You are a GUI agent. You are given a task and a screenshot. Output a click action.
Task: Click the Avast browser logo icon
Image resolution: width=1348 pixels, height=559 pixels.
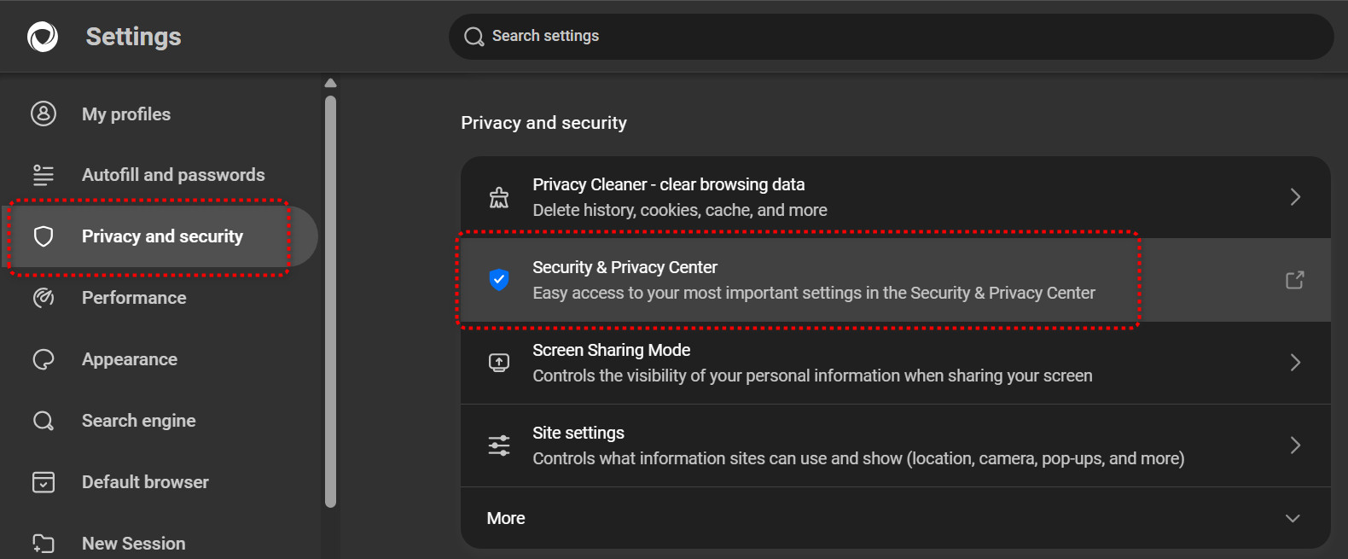coord(43,37)
